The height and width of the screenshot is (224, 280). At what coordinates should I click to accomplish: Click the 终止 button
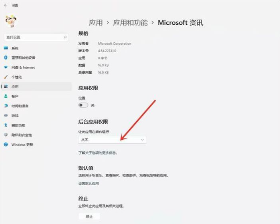tap(89, 216)
